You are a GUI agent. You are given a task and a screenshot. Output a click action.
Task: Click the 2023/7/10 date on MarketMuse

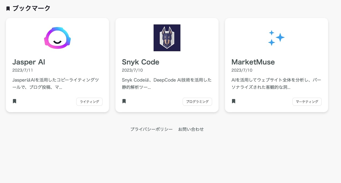(242, 70)
